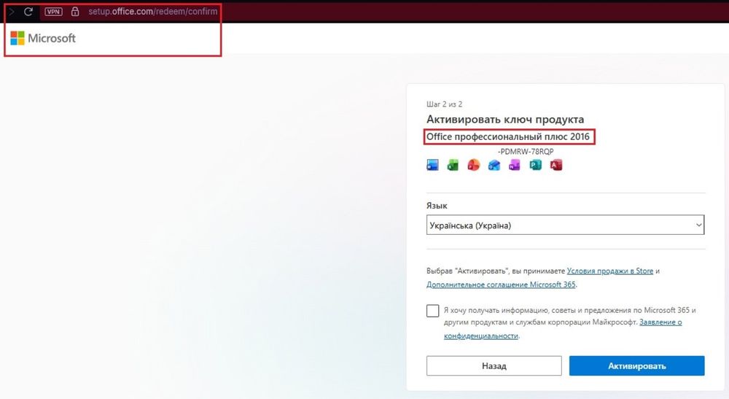Click the setup.office.com address bar URL
Viewport: 729px width, 399px height.
(153, 12)
